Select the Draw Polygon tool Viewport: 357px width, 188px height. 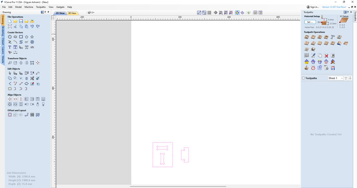pos(26,37)
